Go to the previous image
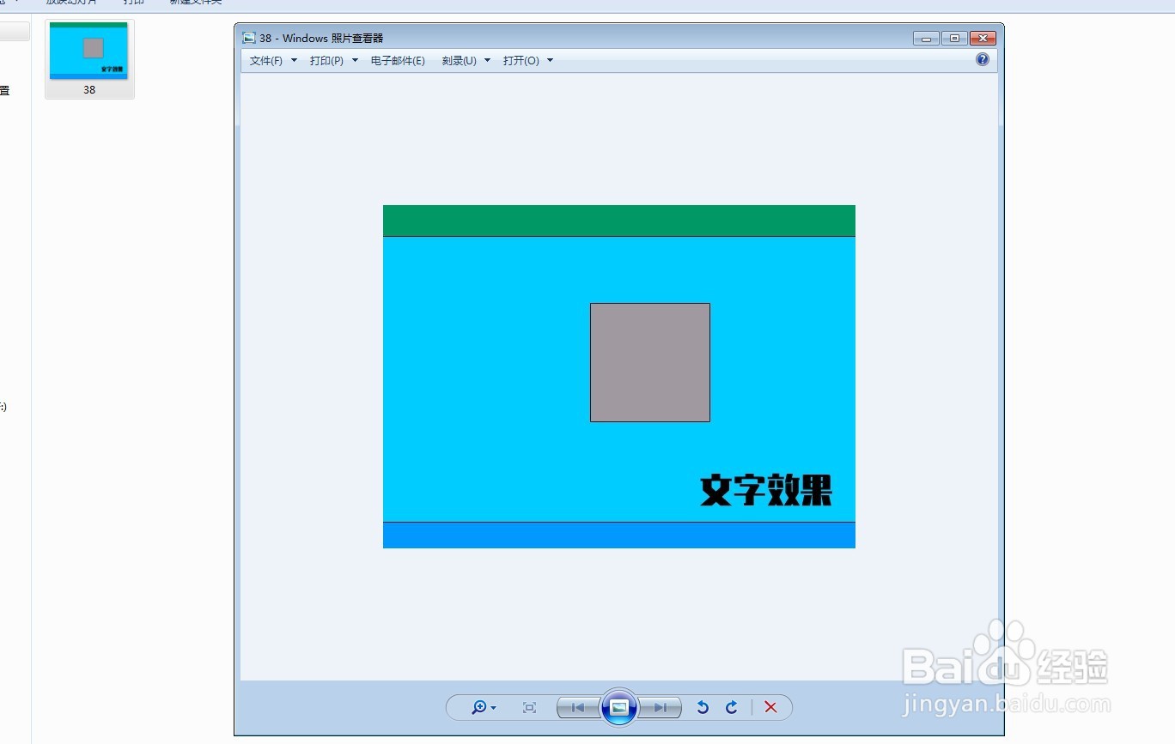Screen dimensions: 1175x744 click(x=578, y=707)
